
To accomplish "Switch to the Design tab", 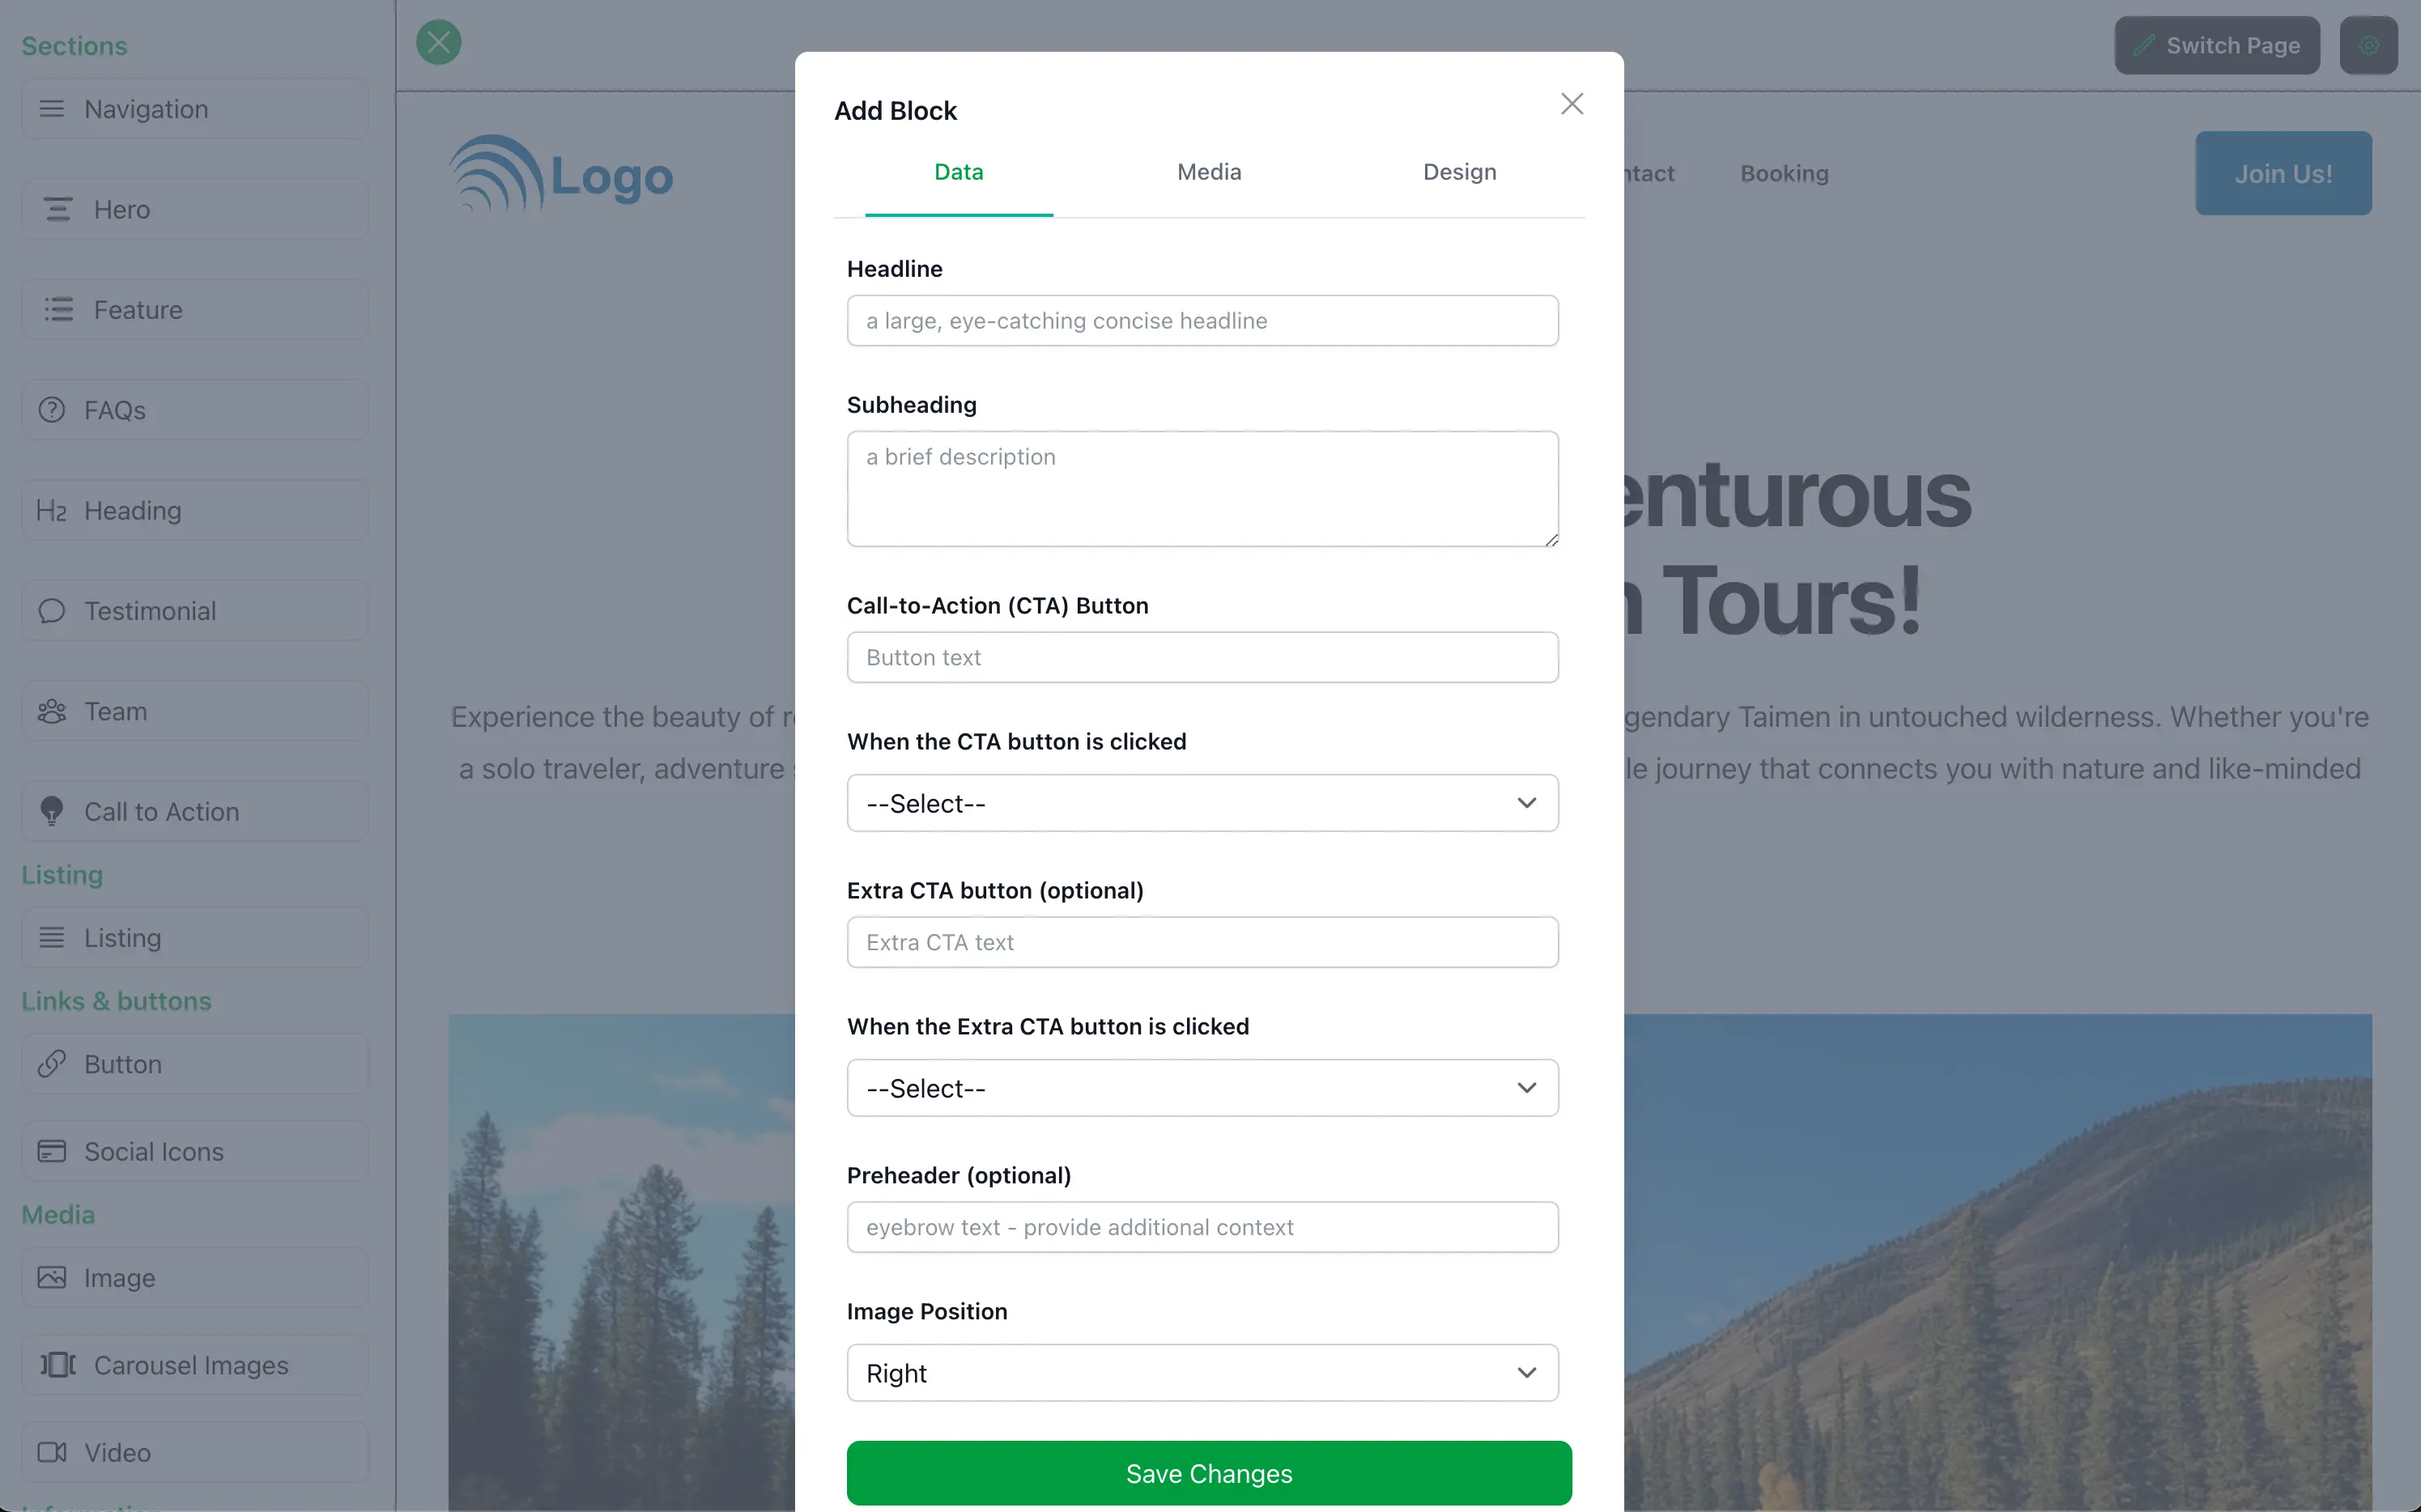I will coord(1458,172).
